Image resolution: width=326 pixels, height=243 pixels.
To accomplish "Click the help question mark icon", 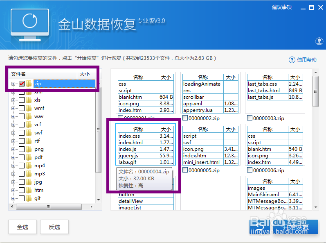I will [292, 60].
